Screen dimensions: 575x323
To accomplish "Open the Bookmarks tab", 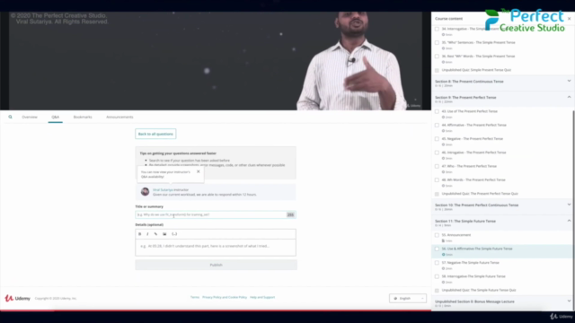I will coord(83,118).
